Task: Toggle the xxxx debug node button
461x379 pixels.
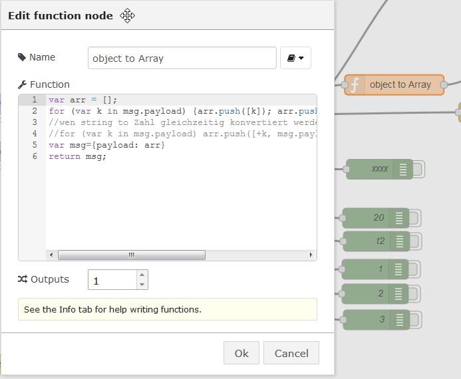Action: coord(418,170)
